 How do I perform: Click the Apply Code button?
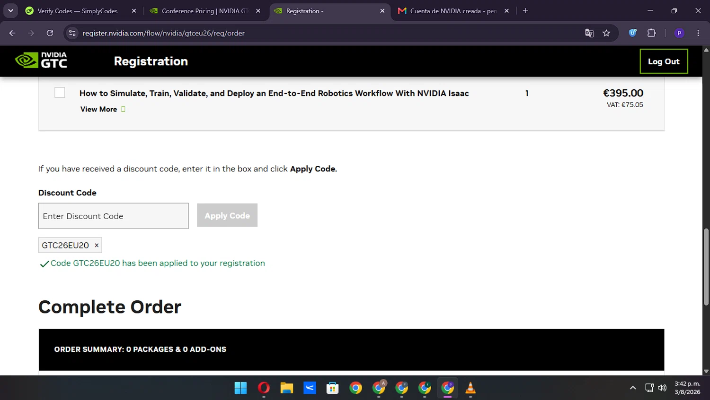click(x=227, y=215)
